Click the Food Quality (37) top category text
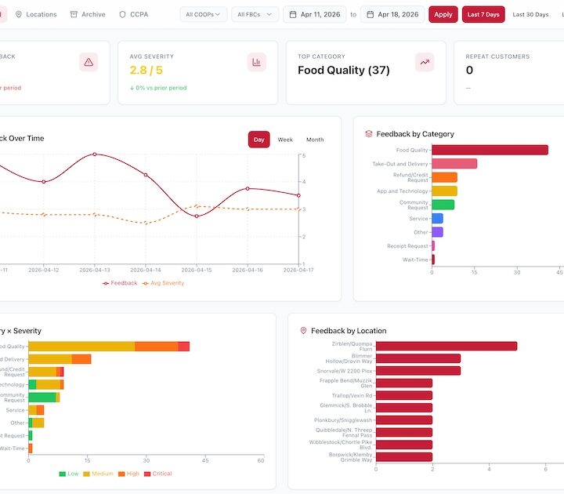This screenshot has height=494, width=564. click(x=344, y=70)
